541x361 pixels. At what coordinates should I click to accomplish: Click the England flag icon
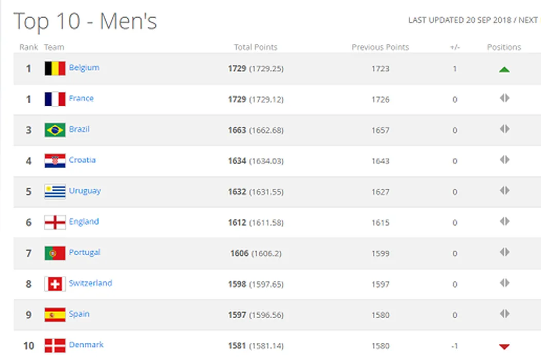[55, 222]
